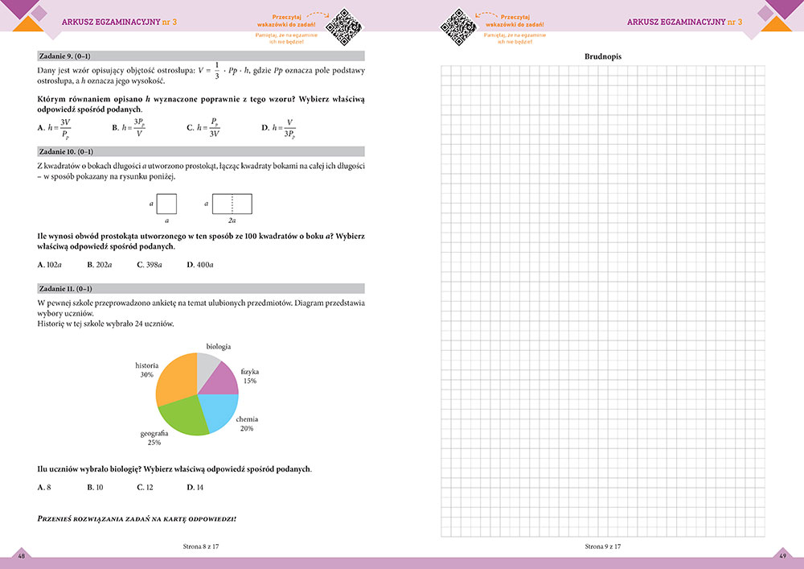Click the page number 49 badge
This screenshot has width=804, height=569.
pyautogui.click(x=782, y=556)
